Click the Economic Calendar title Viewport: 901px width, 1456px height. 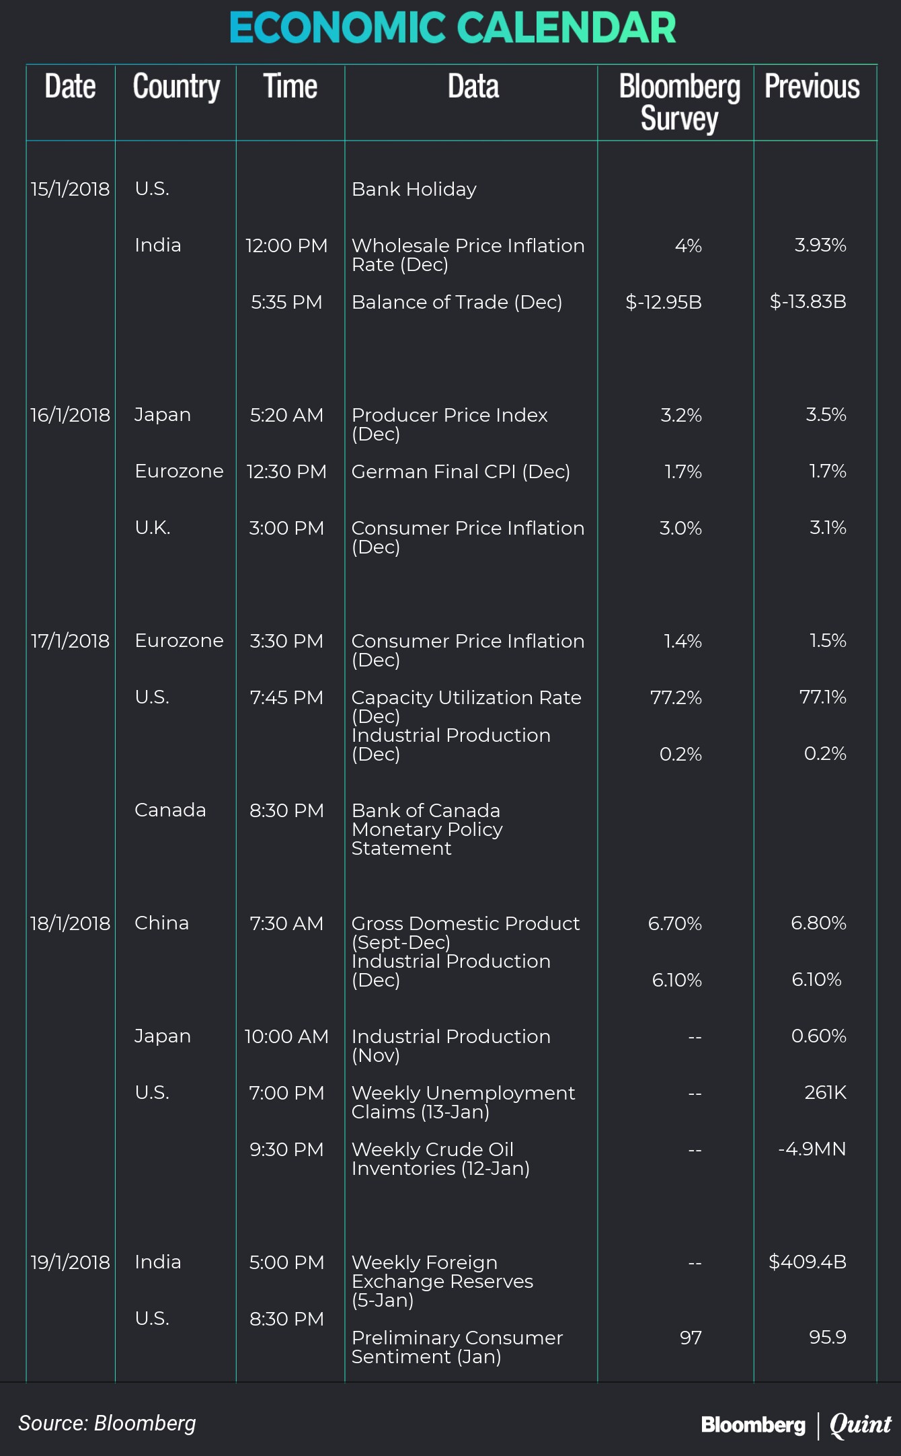[453, 28]
